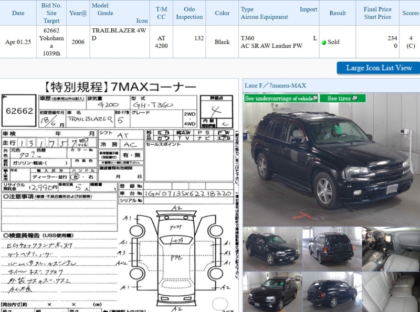This screenshot has width=420, height=312.
Task: Open the rear view thumbnail, top row
Action: click(331, 249)
